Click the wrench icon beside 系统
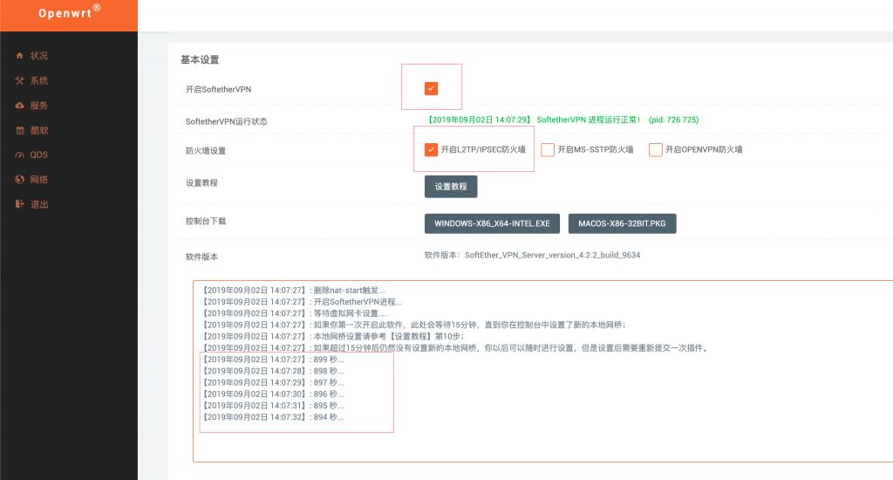The image size is (893, 480). [19, 80]
